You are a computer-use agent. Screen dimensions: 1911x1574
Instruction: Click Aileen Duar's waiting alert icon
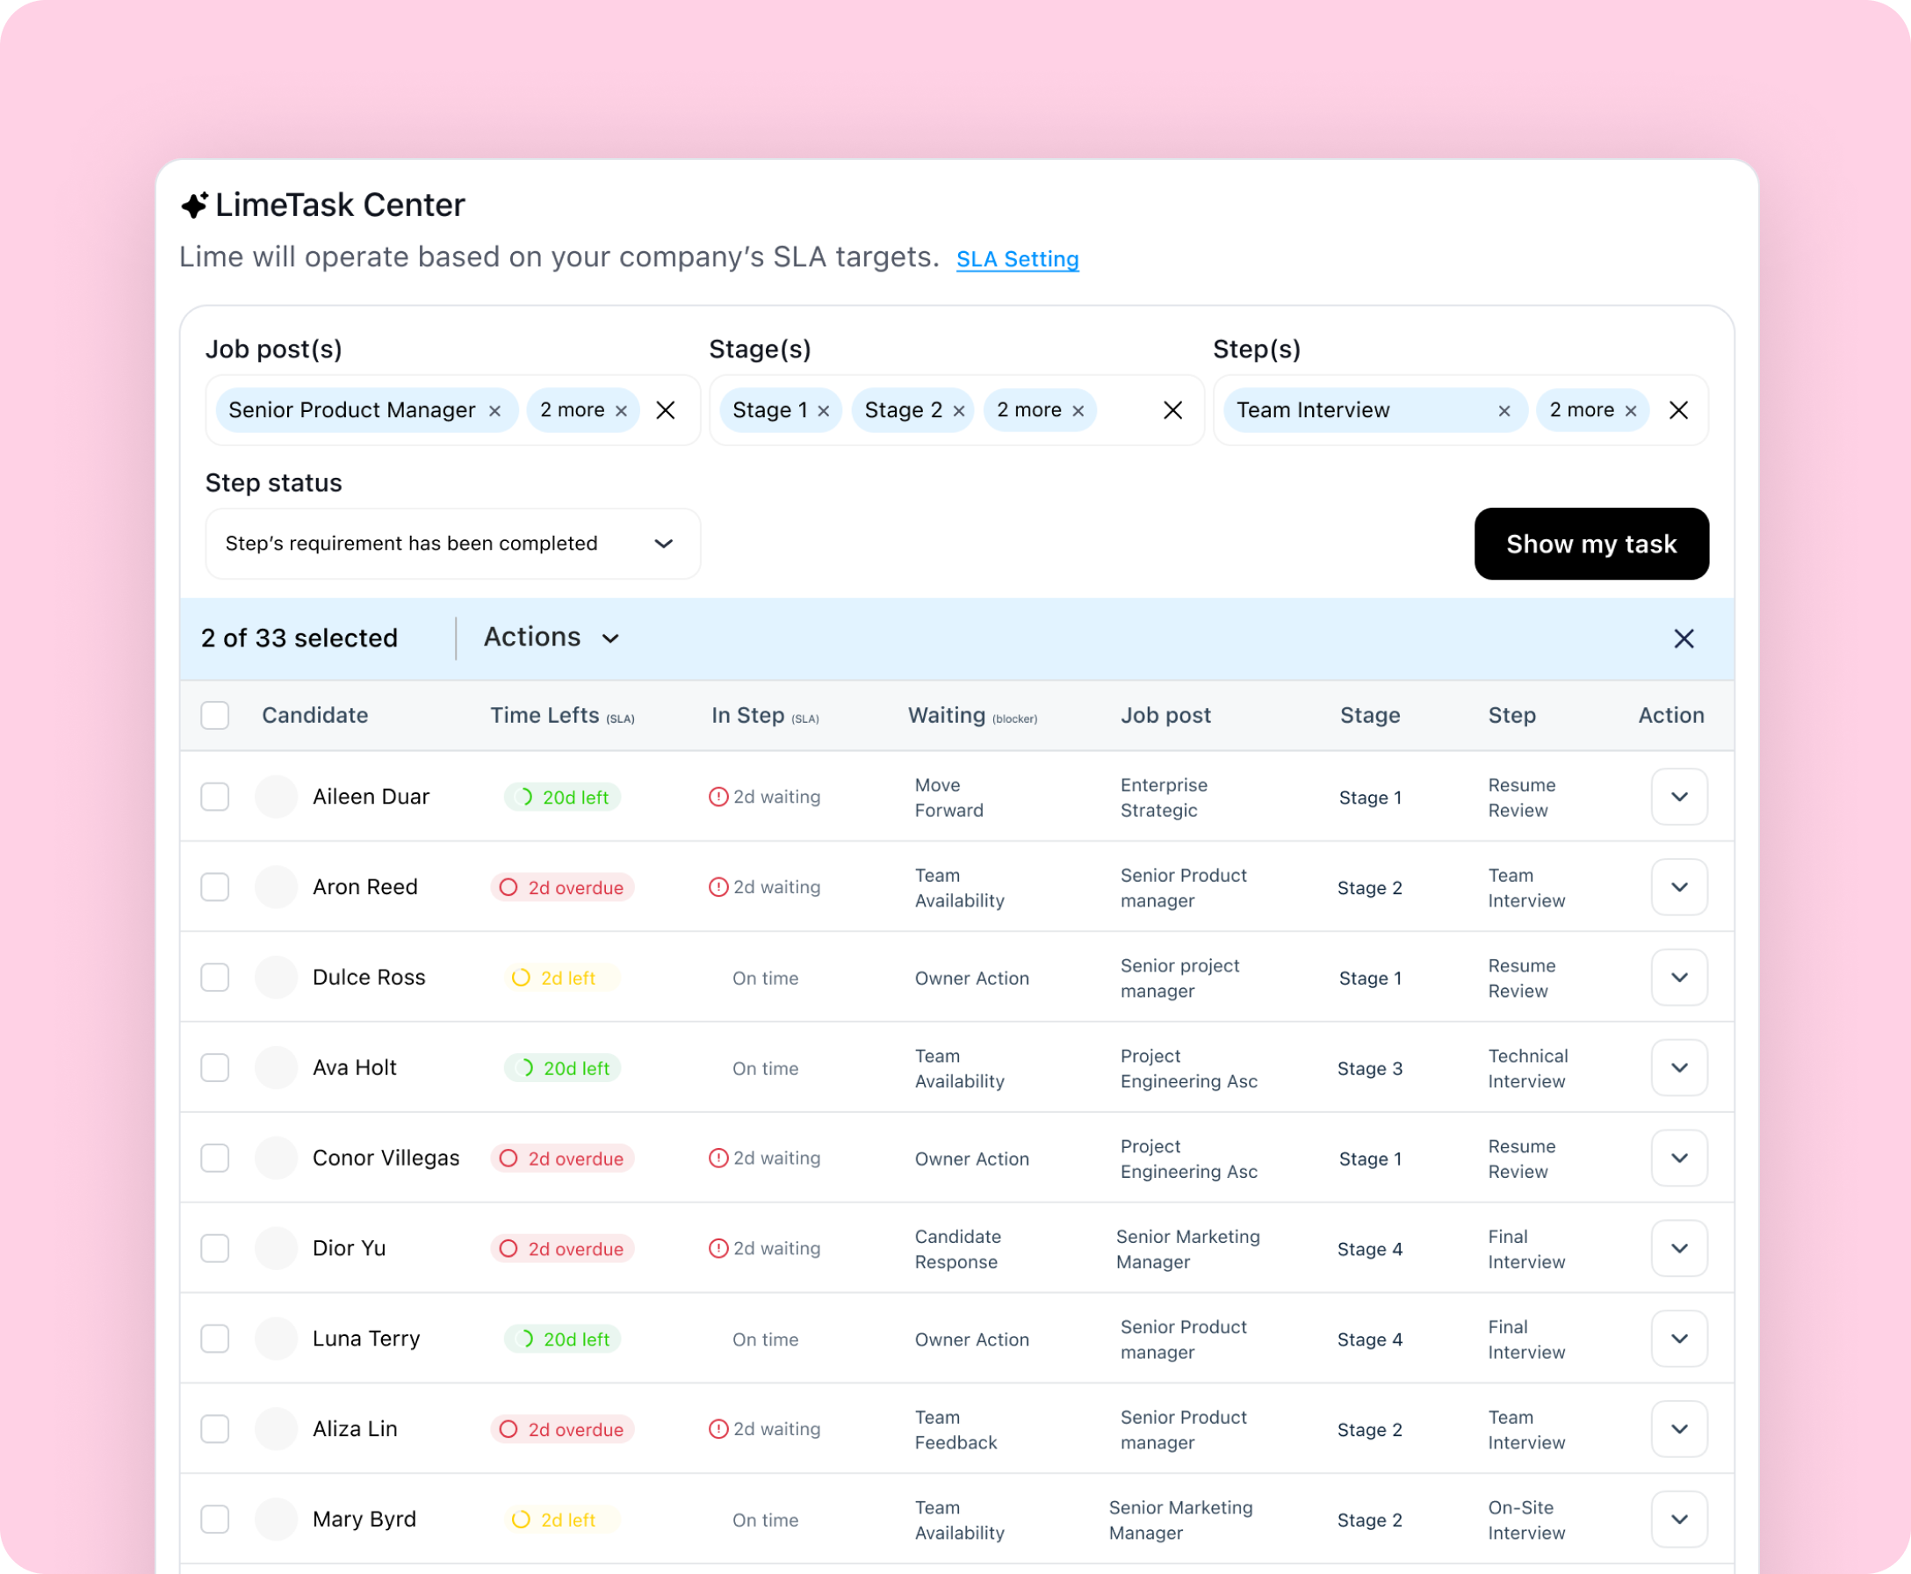[718, 797]
